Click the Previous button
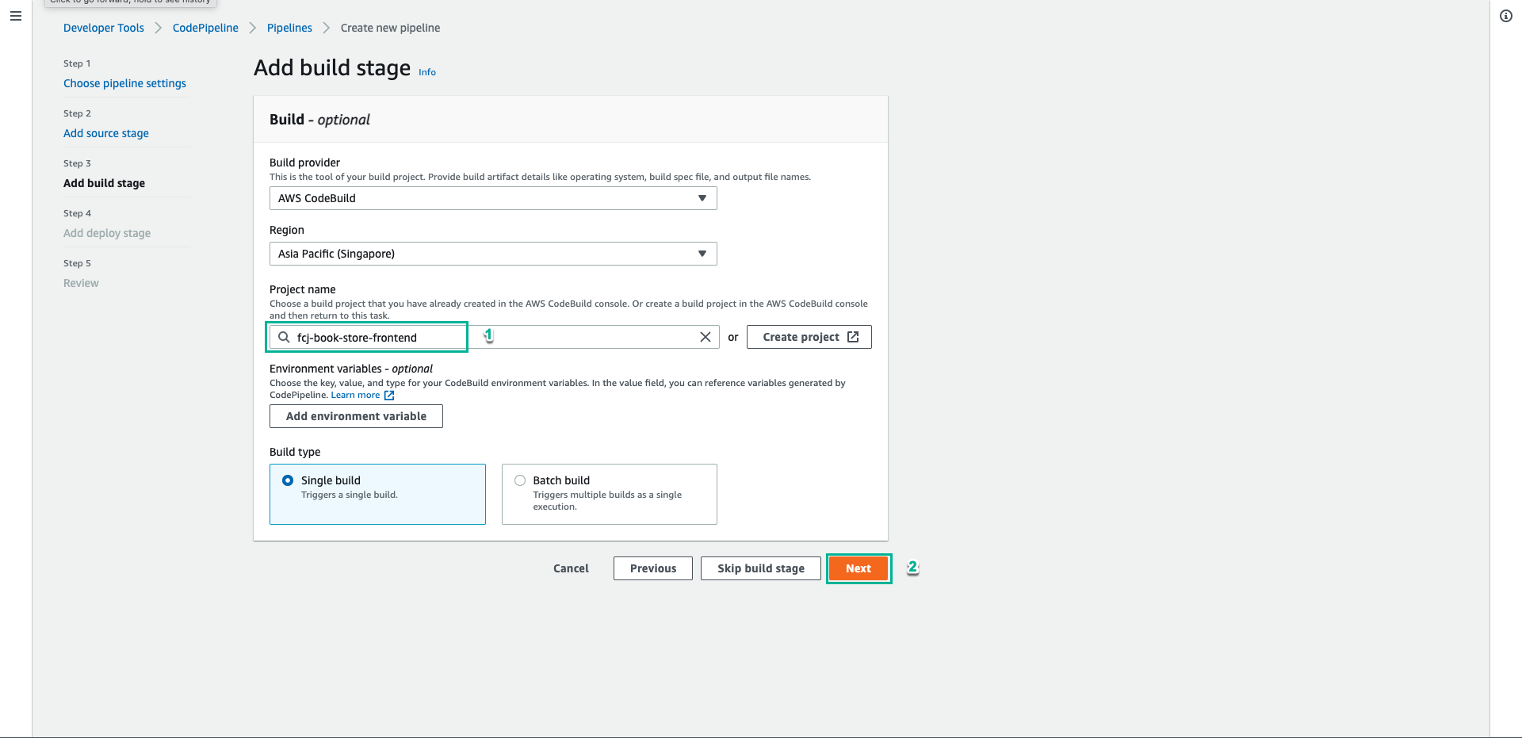Screen dimensions: 1522x738 tap(653, 568)
